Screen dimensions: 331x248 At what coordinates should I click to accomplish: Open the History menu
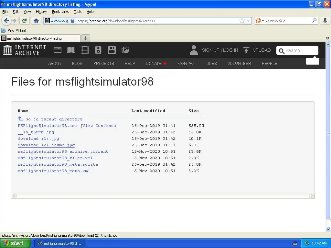pos(41,12)
